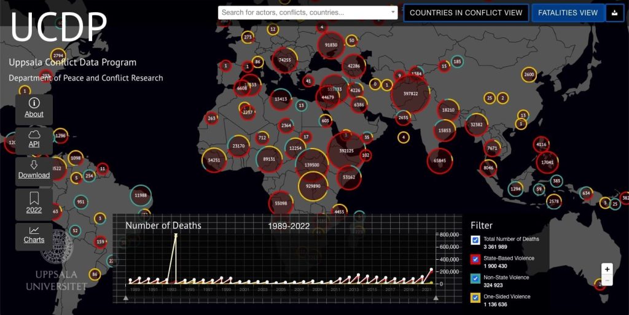Select the 54251 fatalities cluster

214,160
